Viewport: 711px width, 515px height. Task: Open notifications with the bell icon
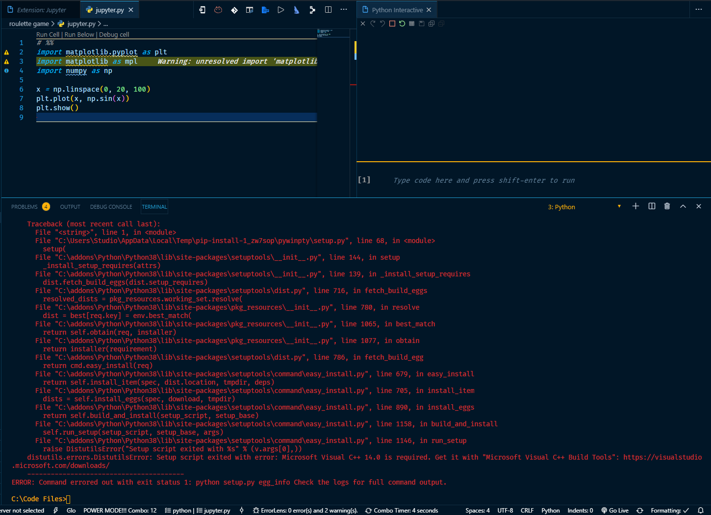(x=701, y=510)
